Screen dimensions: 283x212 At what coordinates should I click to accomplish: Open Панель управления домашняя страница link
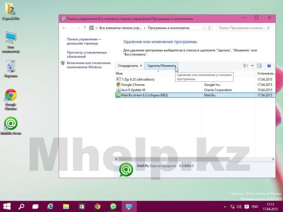tap(84, 41)
